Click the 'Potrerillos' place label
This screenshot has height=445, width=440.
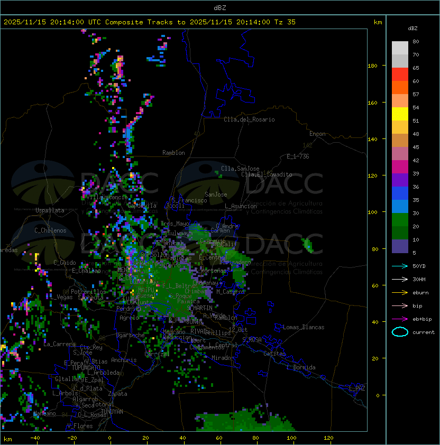click(88, 292)
